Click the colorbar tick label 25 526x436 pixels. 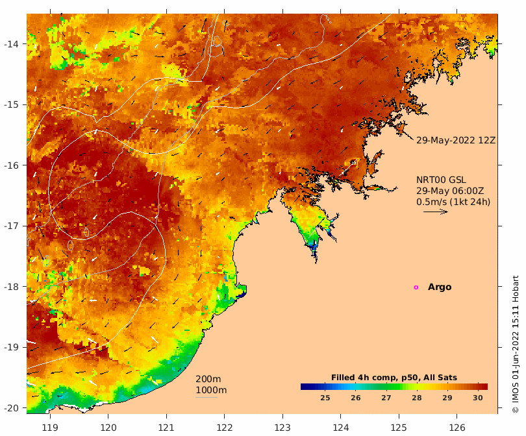(325, 398)
